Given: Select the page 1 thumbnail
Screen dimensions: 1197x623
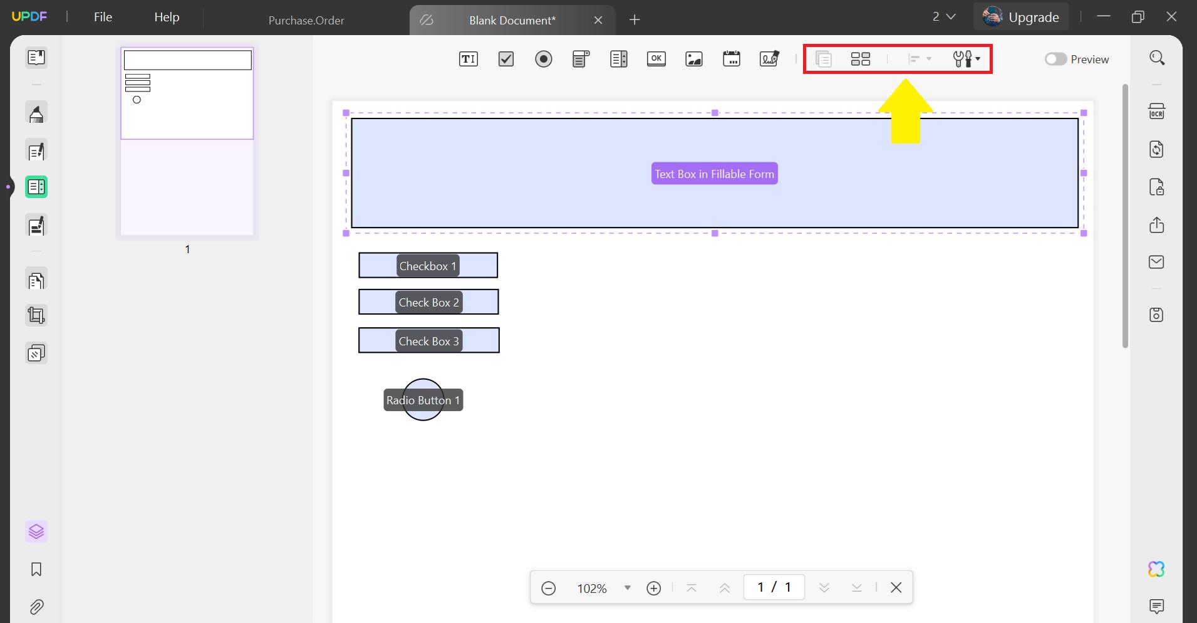Looking at the screenshot, I should coord(186,141).
